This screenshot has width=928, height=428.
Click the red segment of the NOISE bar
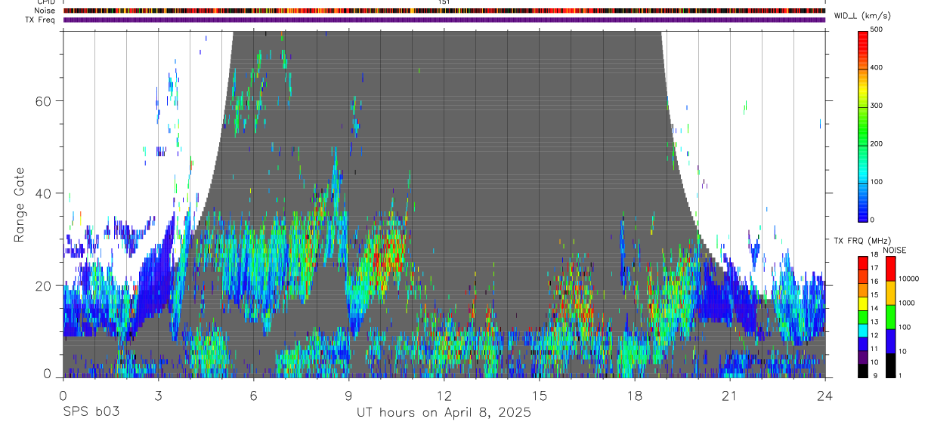(x=891, y=268)
